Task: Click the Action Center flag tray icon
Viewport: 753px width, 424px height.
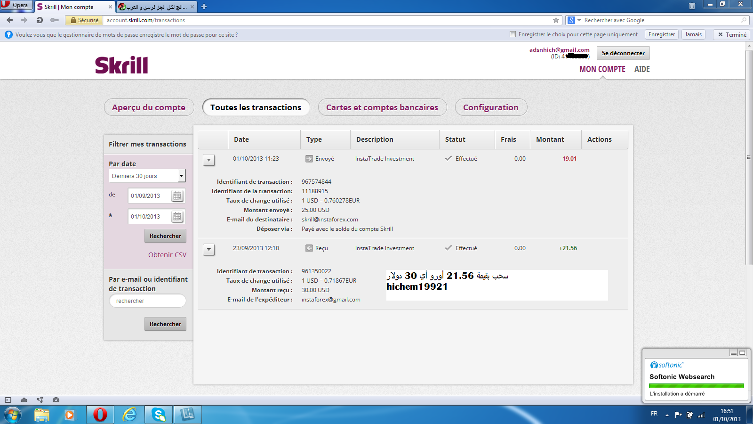Action: [678, 415]
